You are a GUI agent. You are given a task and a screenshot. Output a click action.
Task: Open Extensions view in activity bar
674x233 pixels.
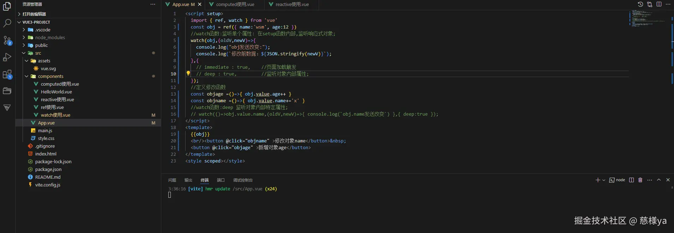tap(7, 74)
